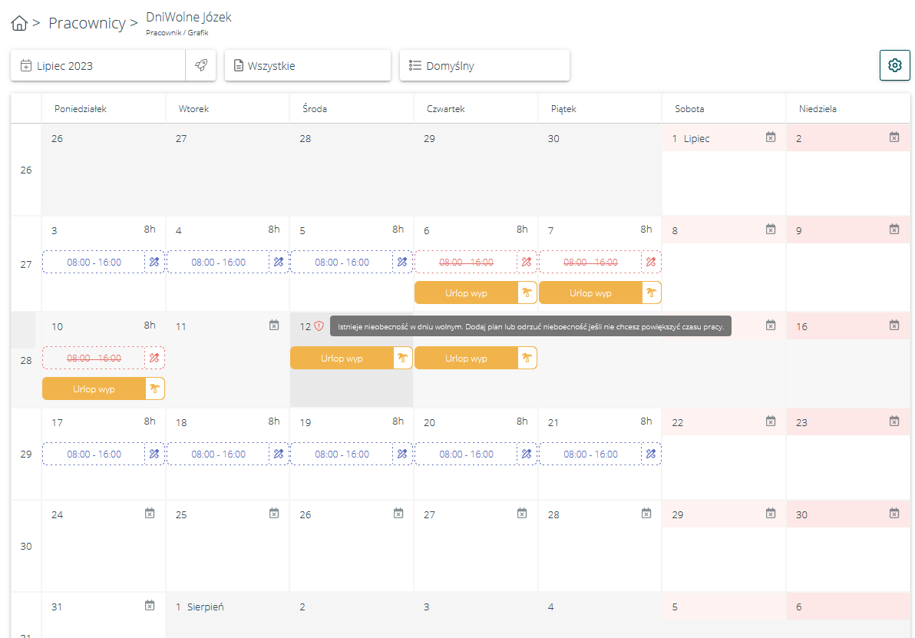The height and width of the screenshot is (638, 915).
Task: Open the settings gear button
Action: pyautogui.click(x=894, y=65)
